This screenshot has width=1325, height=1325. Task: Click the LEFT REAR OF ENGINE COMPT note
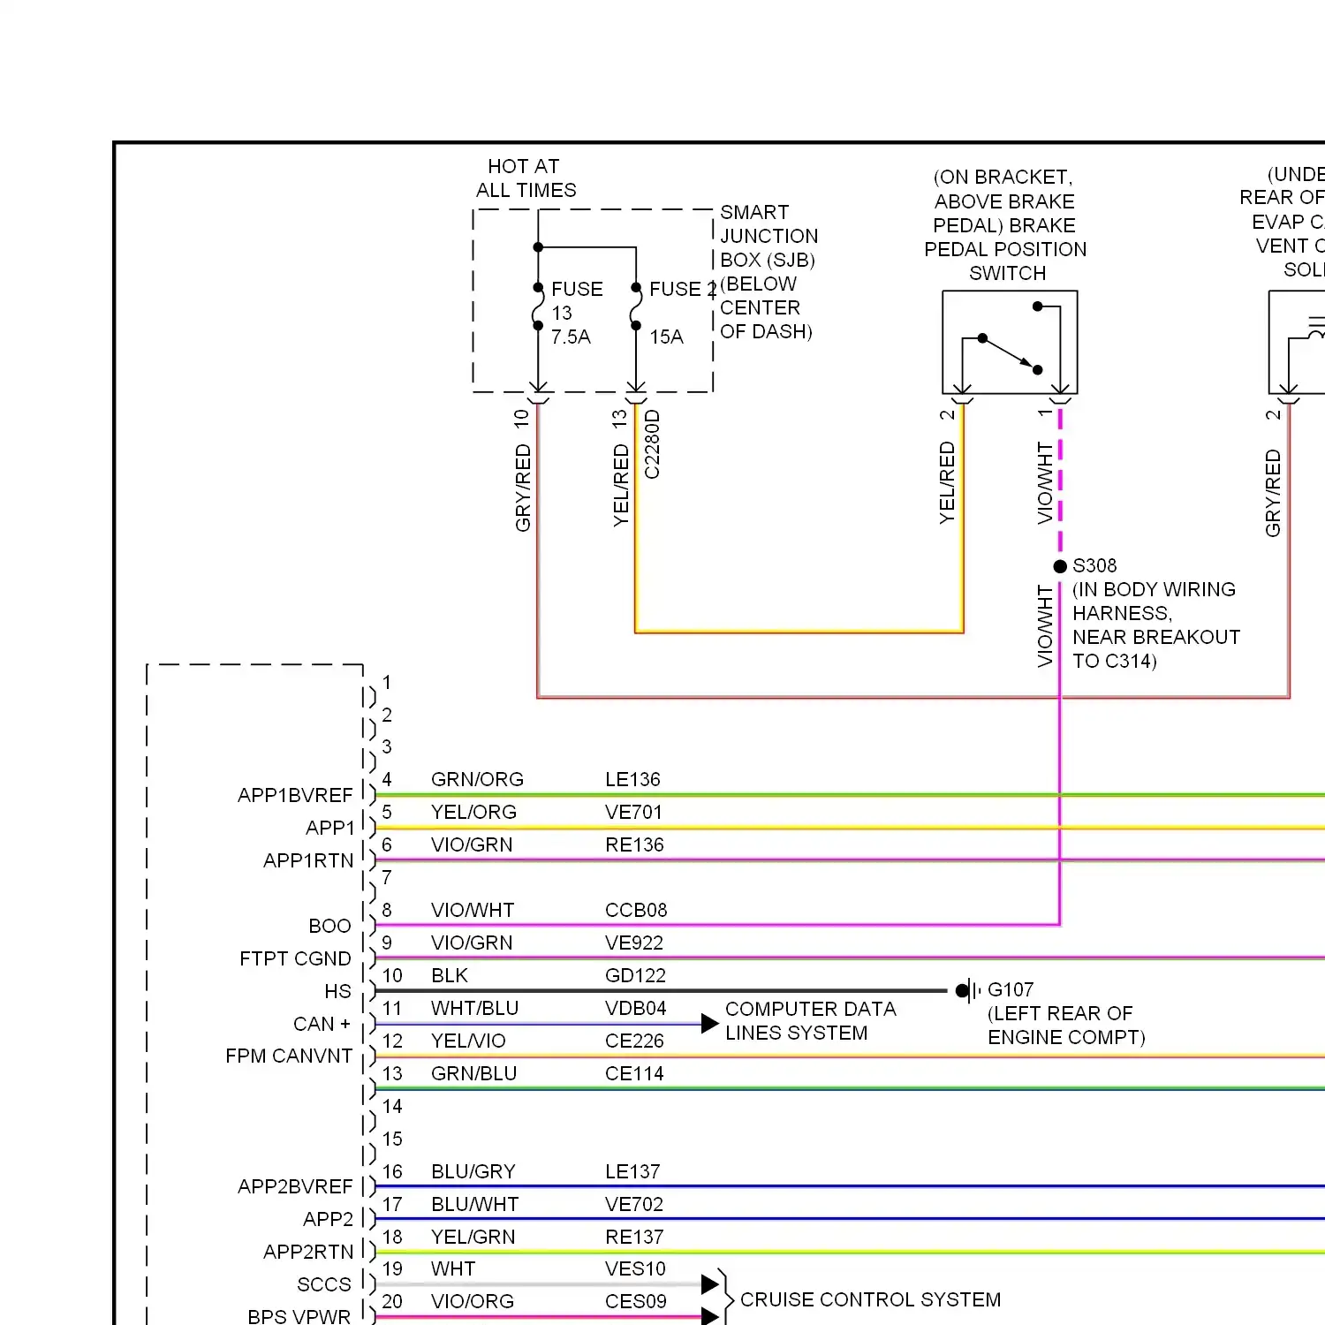click(1066, 1026)
